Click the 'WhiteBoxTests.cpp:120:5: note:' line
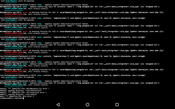 [x=80, y=7]
